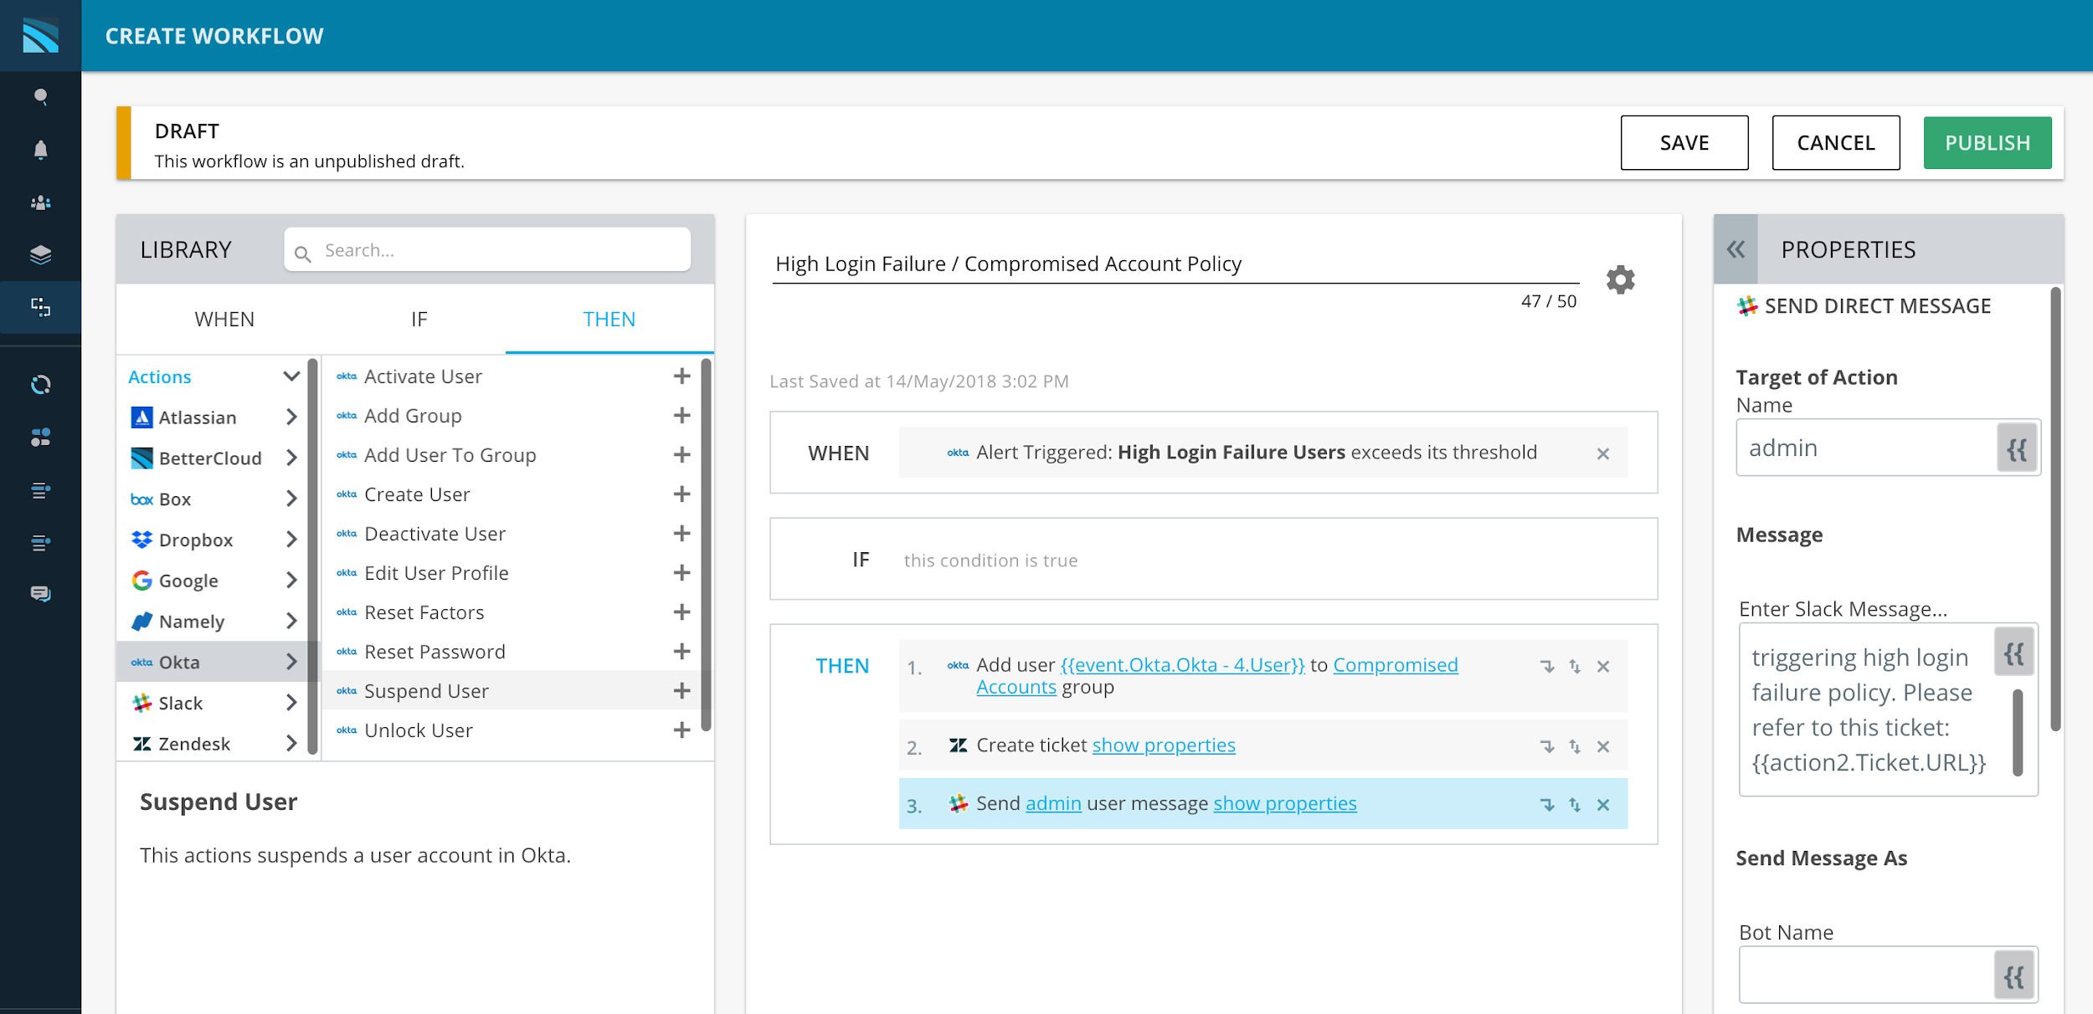Click braces icon in Bot Name field
The width and height of the screenshot is (2093, 1014).
tap(2014, 976)
